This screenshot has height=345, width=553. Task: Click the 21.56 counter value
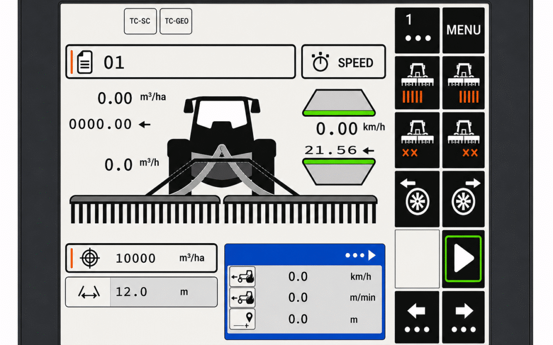[x=331, y=150]
